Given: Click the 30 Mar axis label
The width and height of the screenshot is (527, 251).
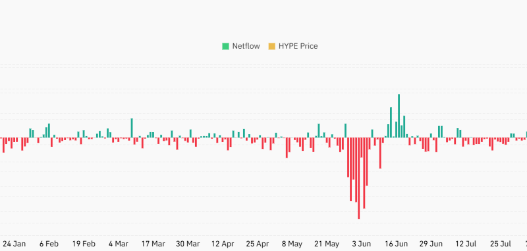Looking at the screenshot, I should pyautogui.click(x=188, y=244).
